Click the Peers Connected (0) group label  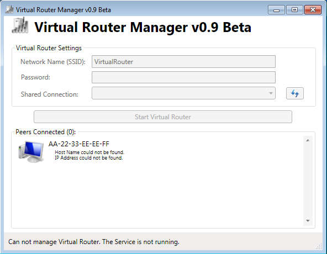pyautogui.click(x=45, y=132)
